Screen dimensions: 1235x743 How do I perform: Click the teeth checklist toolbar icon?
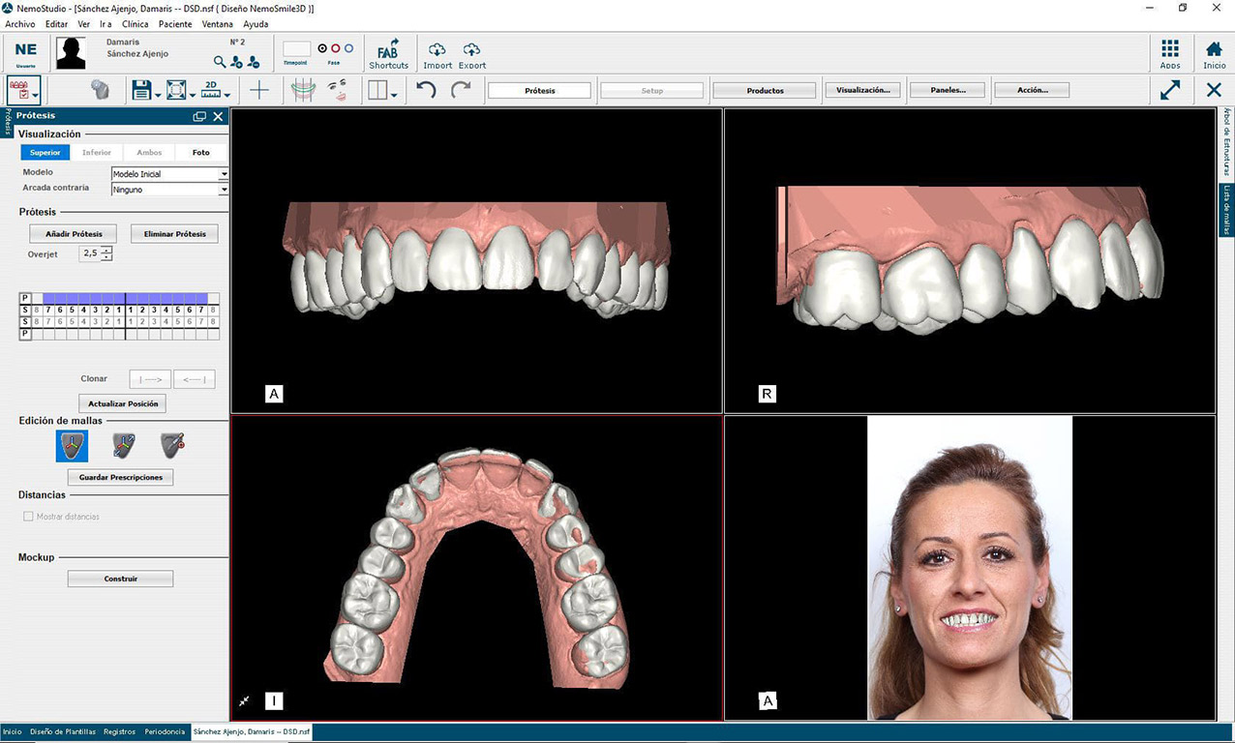18,90
